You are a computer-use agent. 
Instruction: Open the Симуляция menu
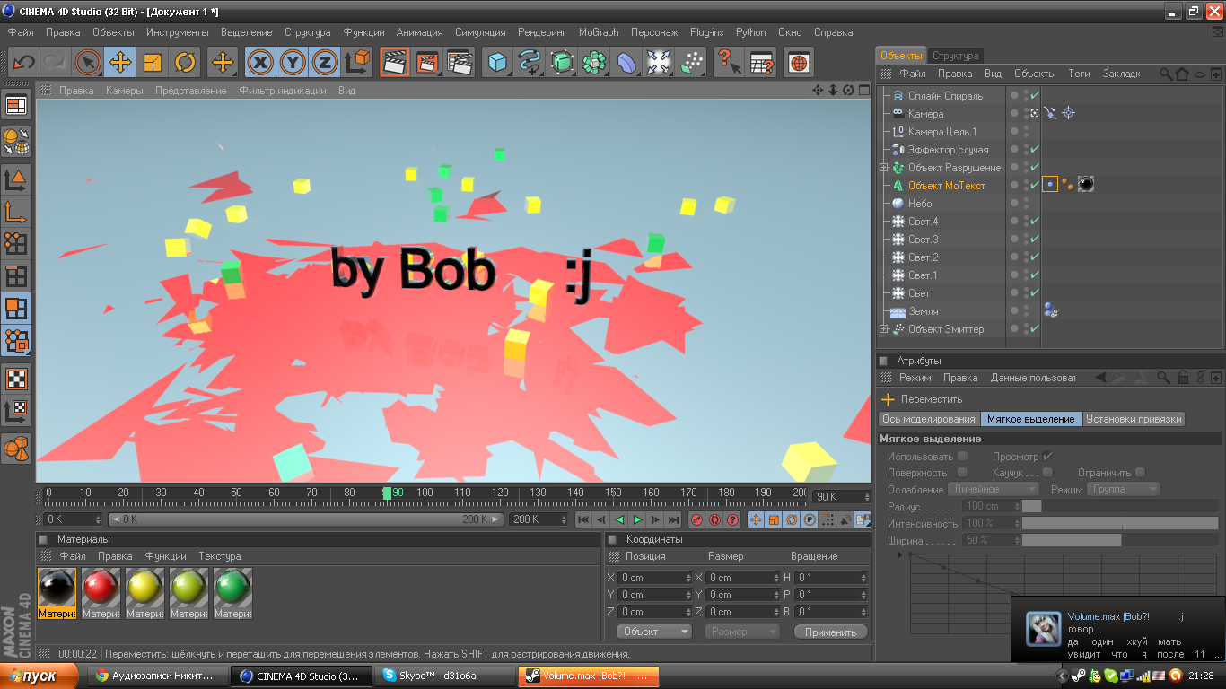(x=480, y=32)
